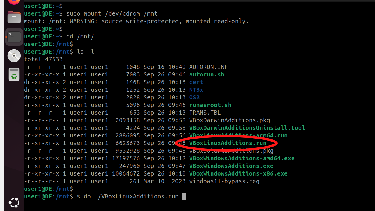Image resolution: width=375 pixels, height=211 pixels.
Task: Open the mounted disc icon in the dock
Action: 14,56
